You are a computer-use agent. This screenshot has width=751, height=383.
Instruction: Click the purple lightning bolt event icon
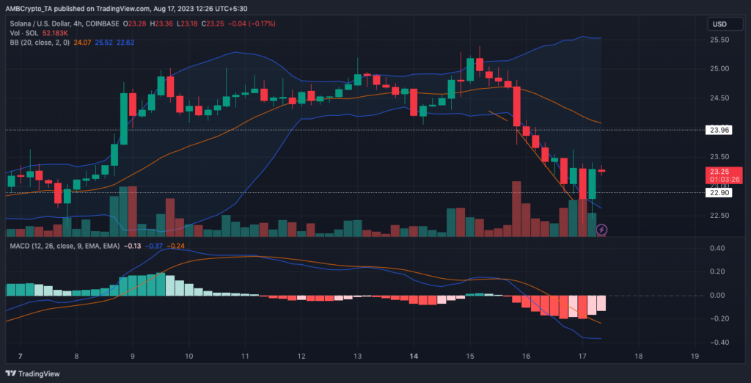click(601, 229)
